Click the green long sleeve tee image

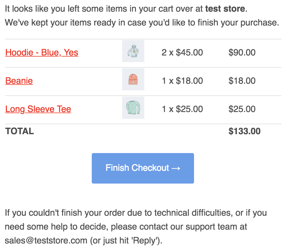pos(133,108)
